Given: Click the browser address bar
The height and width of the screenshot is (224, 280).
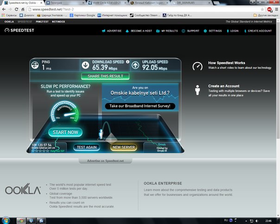Looking at the screenshot, I should 139,9.
